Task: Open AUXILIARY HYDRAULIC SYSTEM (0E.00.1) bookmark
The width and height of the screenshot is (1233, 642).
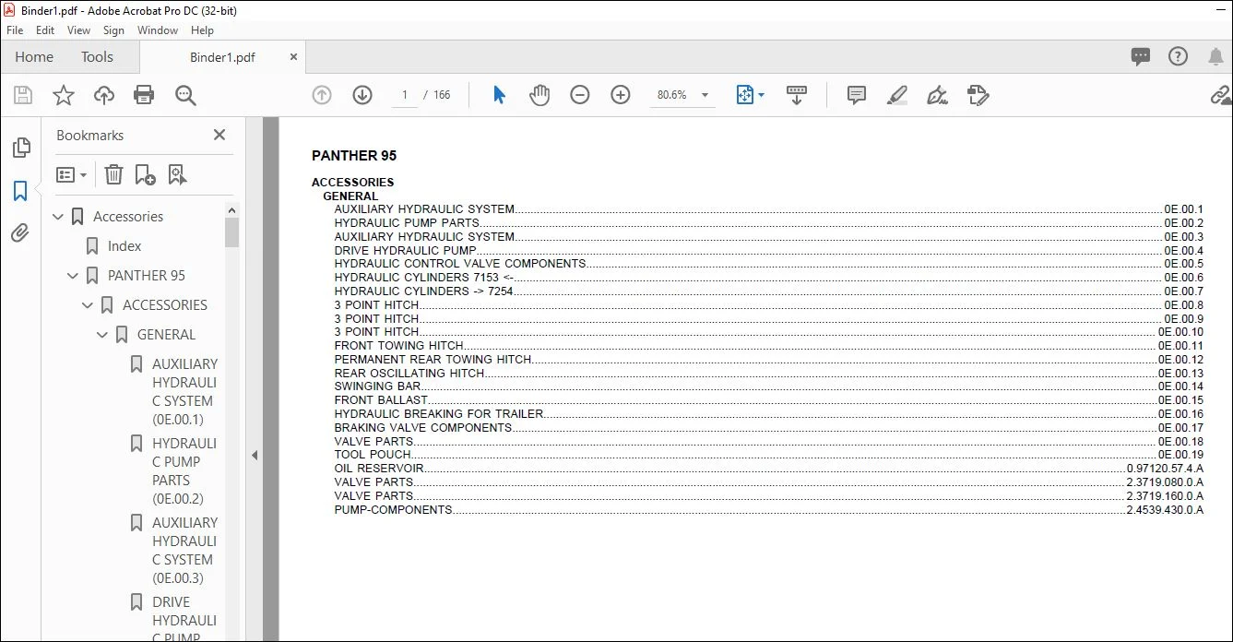Action: (184, 392)
